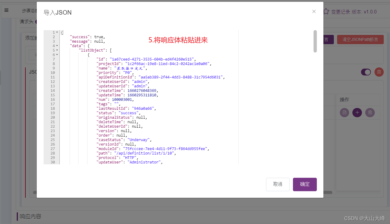Click the "tags": "" line
Viewport: 390px width, 224px height.
(x=109, y=104)
